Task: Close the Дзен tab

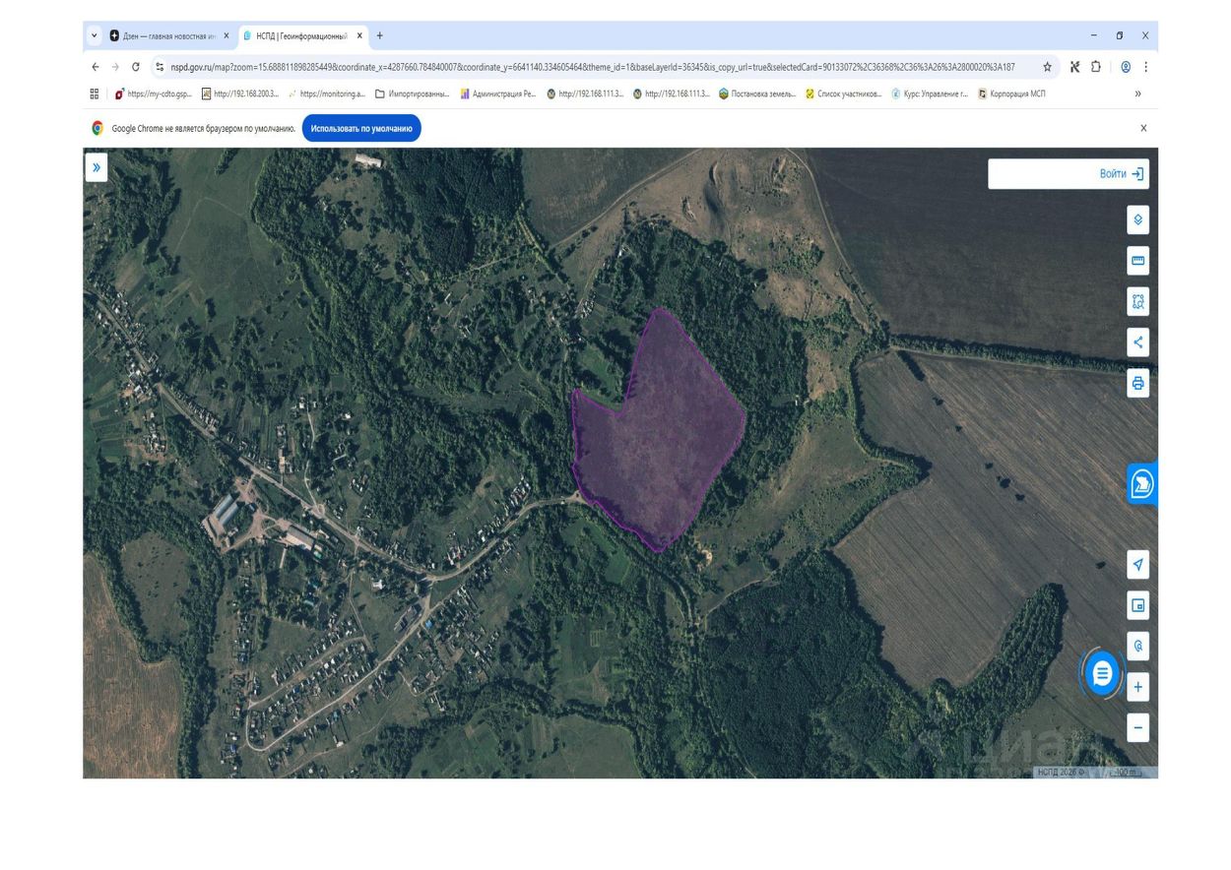Action: click(x=227, y=36)
